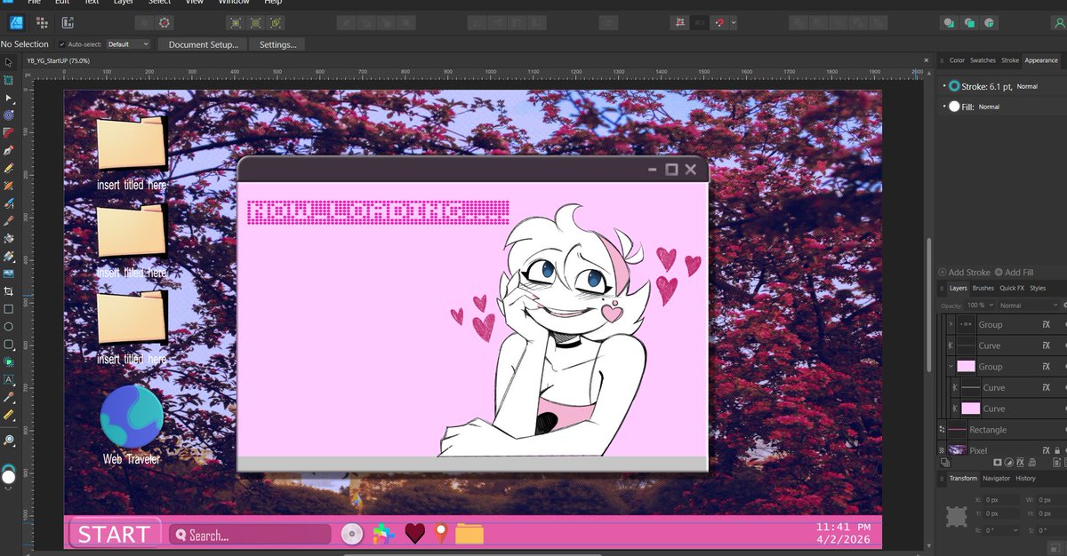Screen dimensions: 1067x556
Task: Select the Ellipse shape tool
Action: pos(9,327)
